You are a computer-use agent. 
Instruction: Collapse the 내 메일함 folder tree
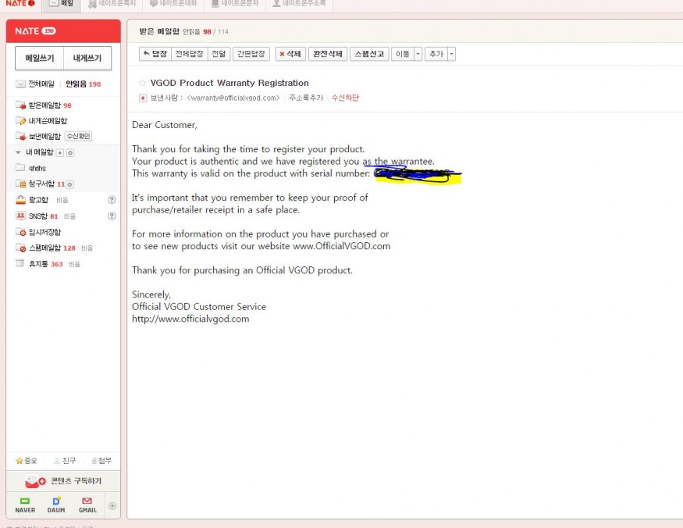(19, 152)
